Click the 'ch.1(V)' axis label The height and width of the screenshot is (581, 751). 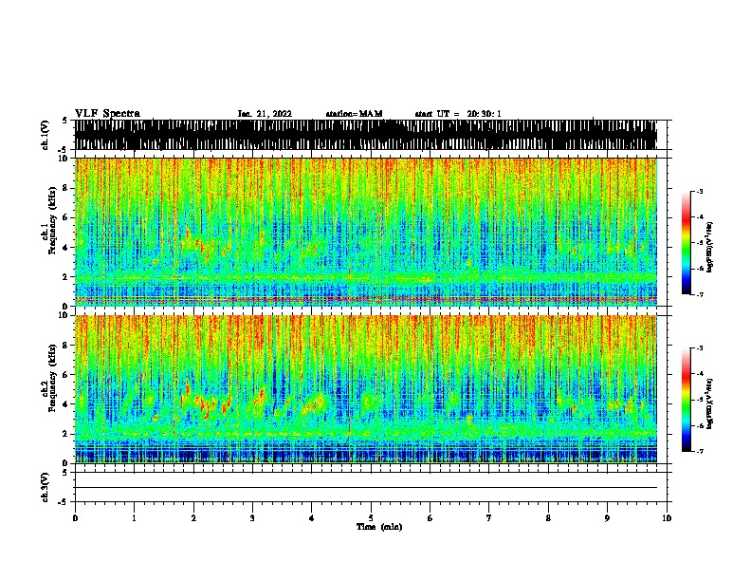click(46, 135)
